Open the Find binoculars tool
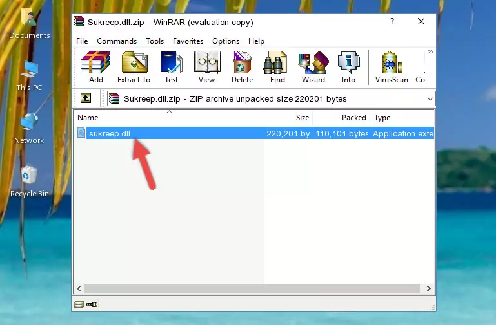Viewport: 496px width, 325px height. point(277,67)
